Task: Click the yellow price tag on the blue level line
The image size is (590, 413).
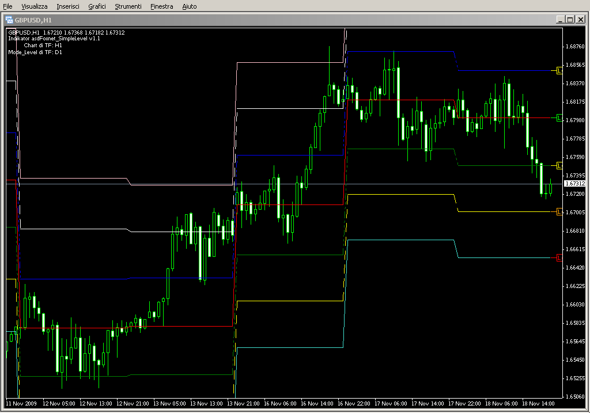Action: [559, 70]
